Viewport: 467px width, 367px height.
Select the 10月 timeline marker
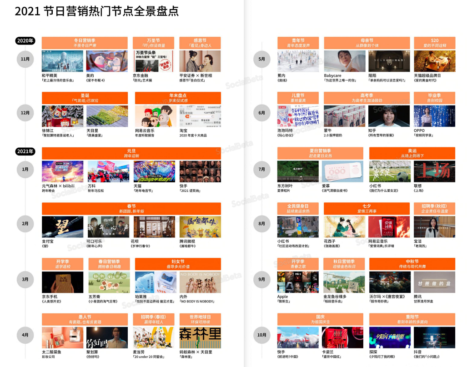pos(262,335)
